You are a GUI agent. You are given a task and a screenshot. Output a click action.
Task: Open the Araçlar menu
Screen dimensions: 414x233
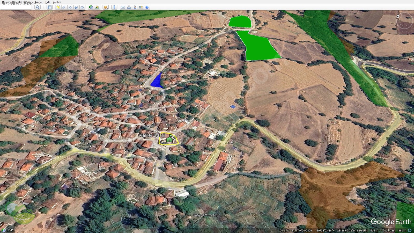pos(38,2)
